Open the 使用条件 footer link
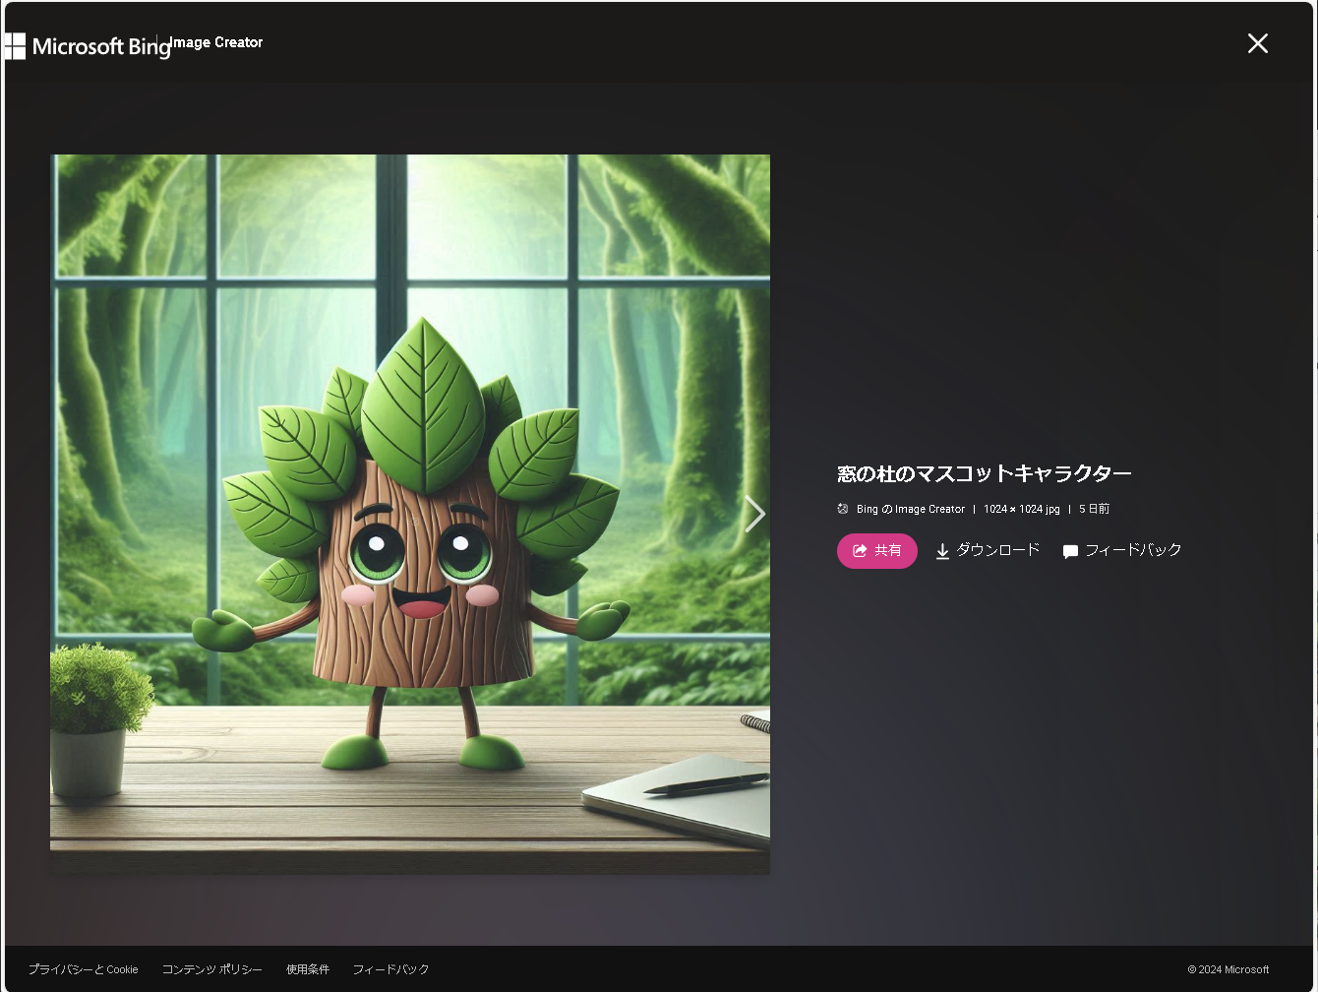1318x992 pixels. [x=308, y=969]
